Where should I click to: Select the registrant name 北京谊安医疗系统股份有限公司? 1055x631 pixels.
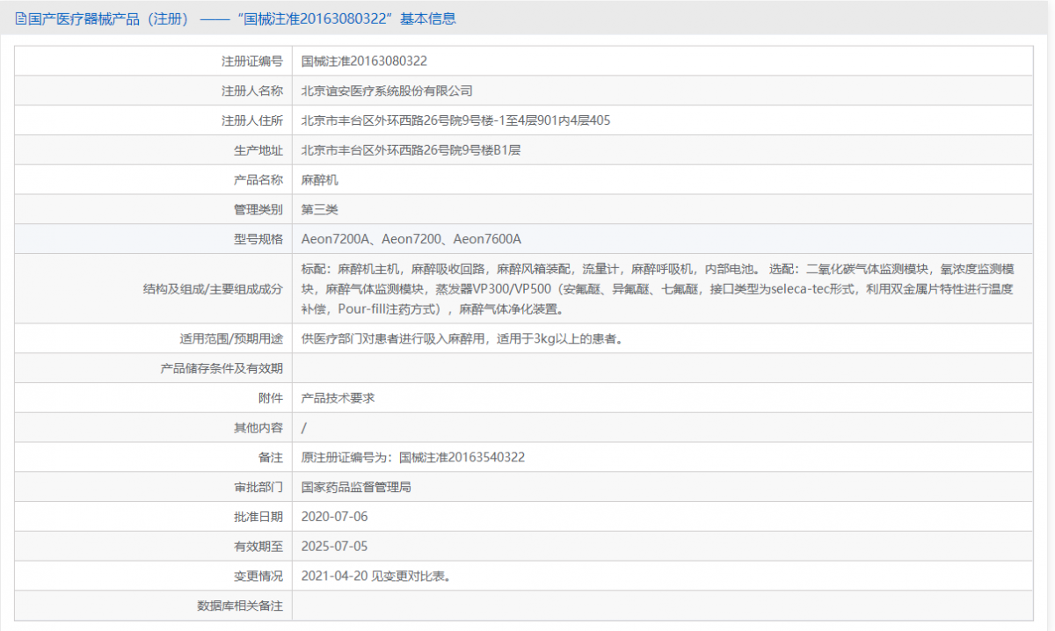[387, 91]
